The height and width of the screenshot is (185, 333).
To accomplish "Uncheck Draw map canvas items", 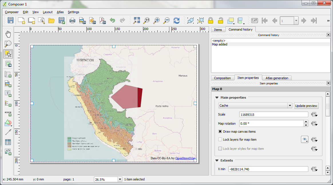I will click(x=220, y=132).
